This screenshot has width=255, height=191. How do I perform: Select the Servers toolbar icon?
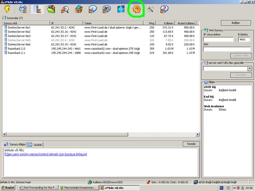(x=37, y=9)
